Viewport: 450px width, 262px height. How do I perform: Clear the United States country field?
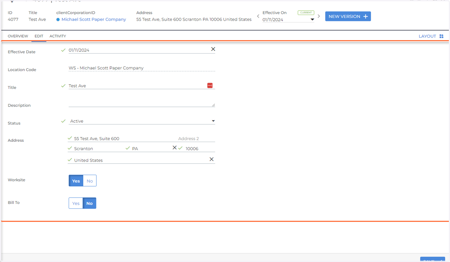coord(211,159)
